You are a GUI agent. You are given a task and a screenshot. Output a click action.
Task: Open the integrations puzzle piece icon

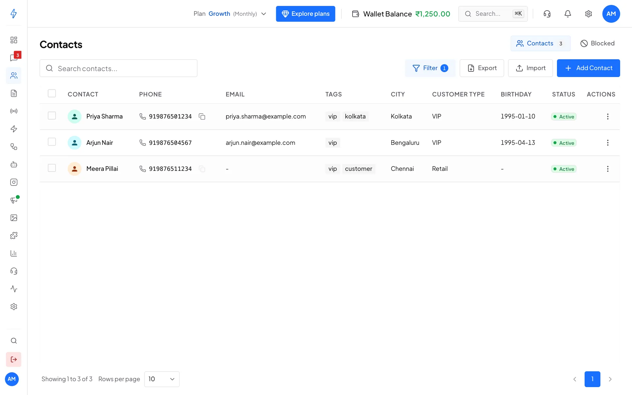pos(14,235)
